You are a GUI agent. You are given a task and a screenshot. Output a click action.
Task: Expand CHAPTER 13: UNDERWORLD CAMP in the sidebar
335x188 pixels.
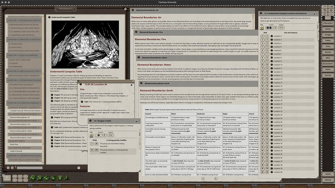(x=25, y=155)
